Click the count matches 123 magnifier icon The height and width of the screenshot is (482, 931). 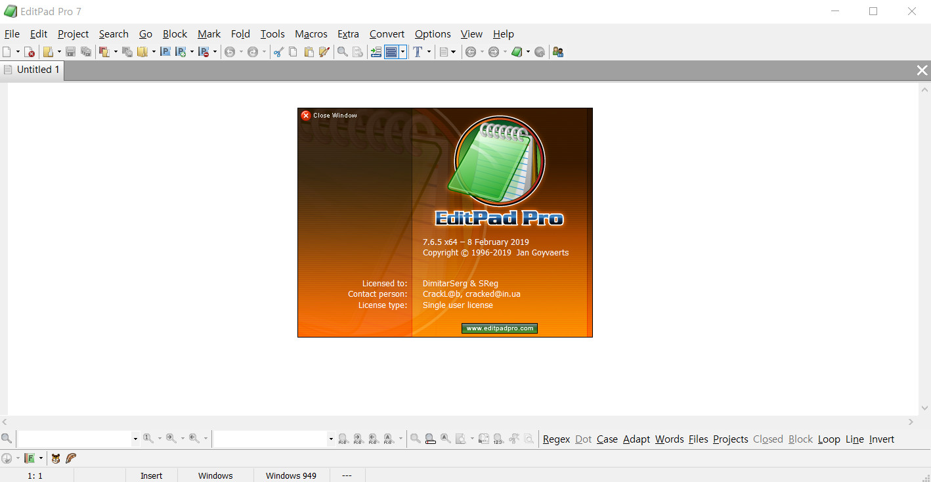tap(498, 439)
